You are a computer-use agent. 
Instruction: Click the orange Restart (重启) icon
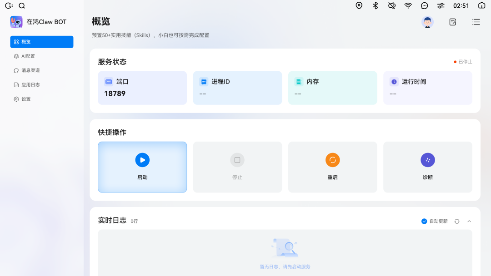332,160
